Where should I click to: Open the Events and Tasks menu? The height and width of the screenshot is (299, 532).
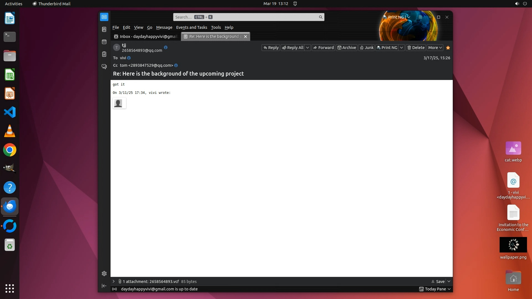[x=191, y=27]
